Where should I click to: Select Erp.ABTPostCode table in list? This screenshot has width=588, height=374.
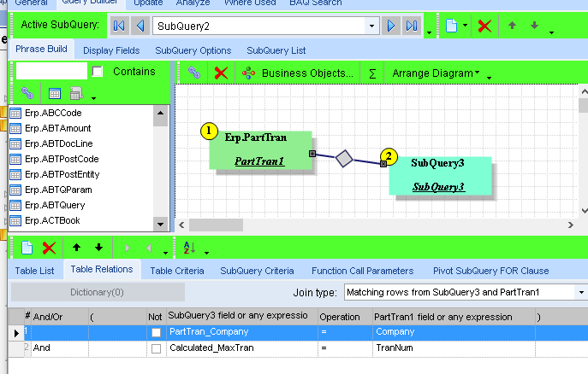pyautogui.click(x=62, y=159)
